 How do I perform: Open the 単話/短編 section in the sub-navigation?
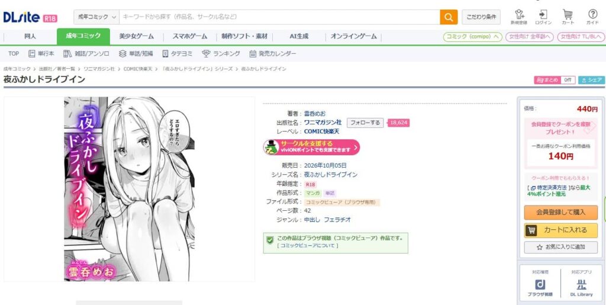coord(136,54)
